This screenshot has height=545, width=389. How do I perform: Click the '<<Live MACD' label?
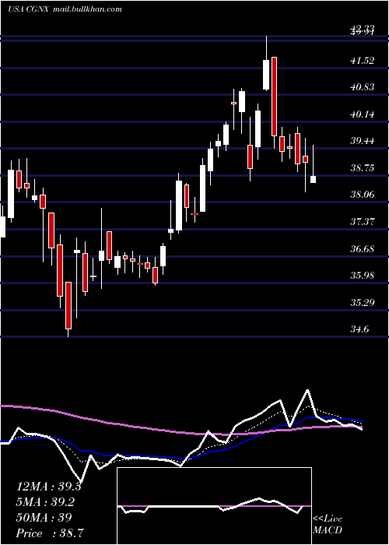tap(328, 525)
